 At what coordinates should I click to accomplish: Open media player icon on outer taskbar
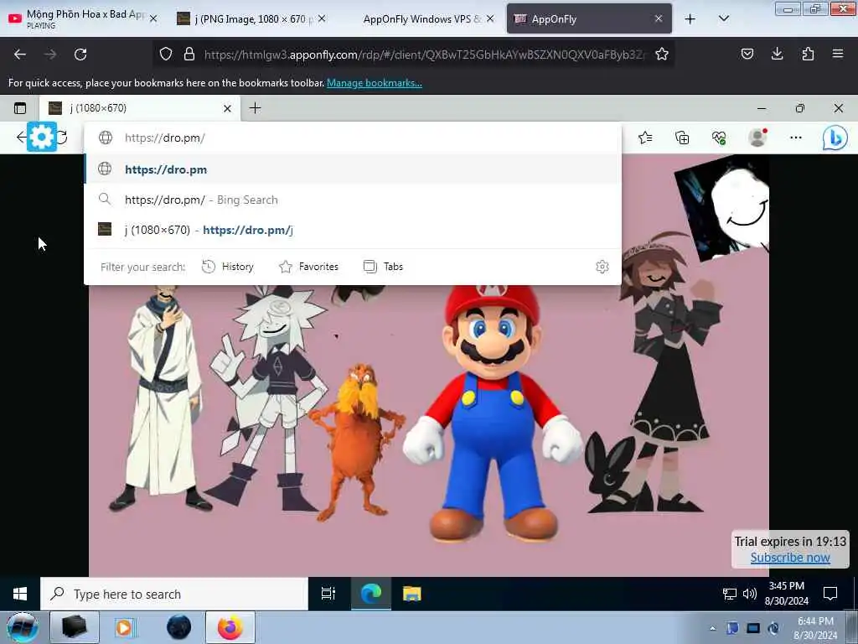pos(124,627)
